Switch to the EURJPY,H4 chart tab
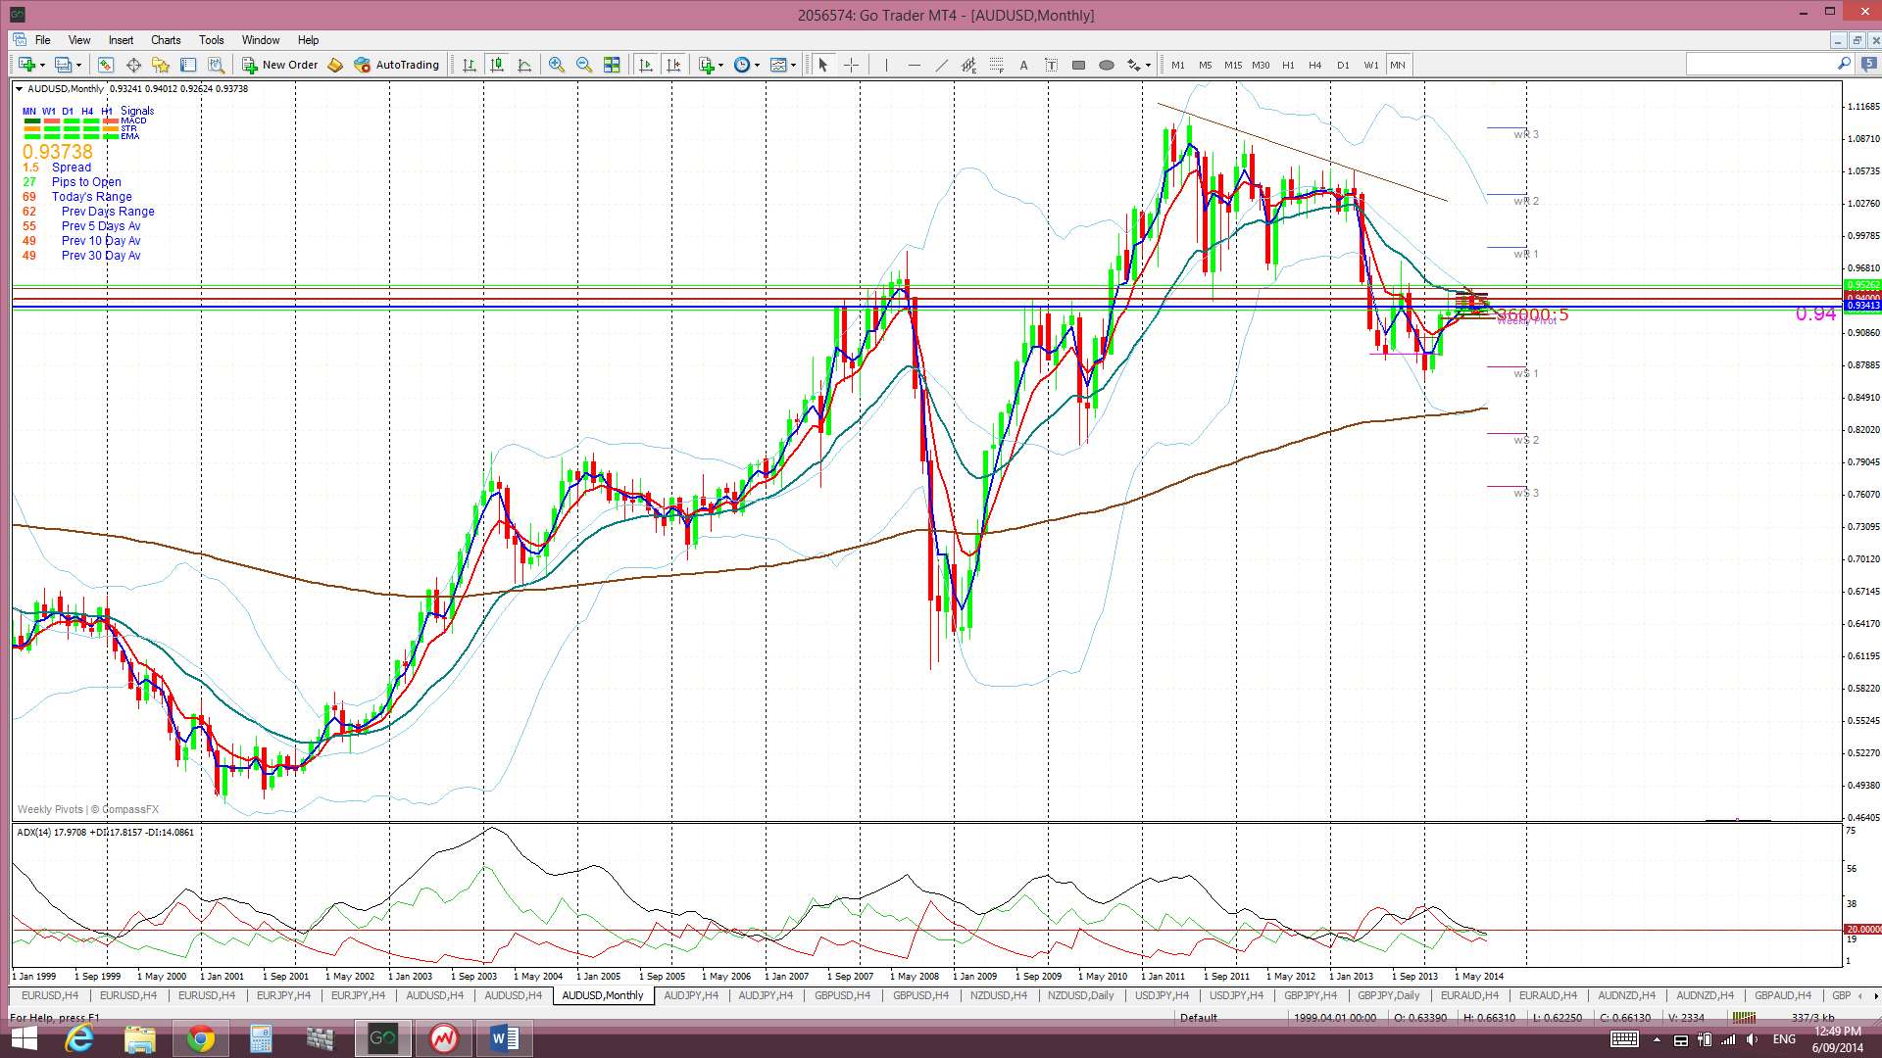Image resolution: width=1882 pixels, height=1058 pixels. click(x=283, y=995)
